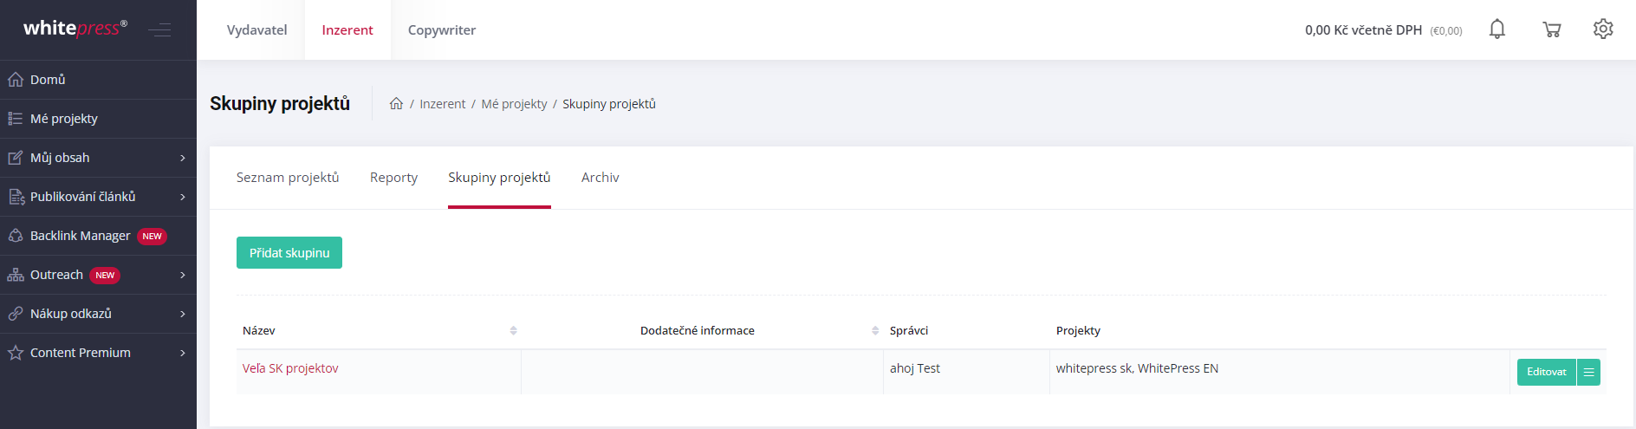
Task: Open the shopping cart icon
Action: tap(1551, 29)
